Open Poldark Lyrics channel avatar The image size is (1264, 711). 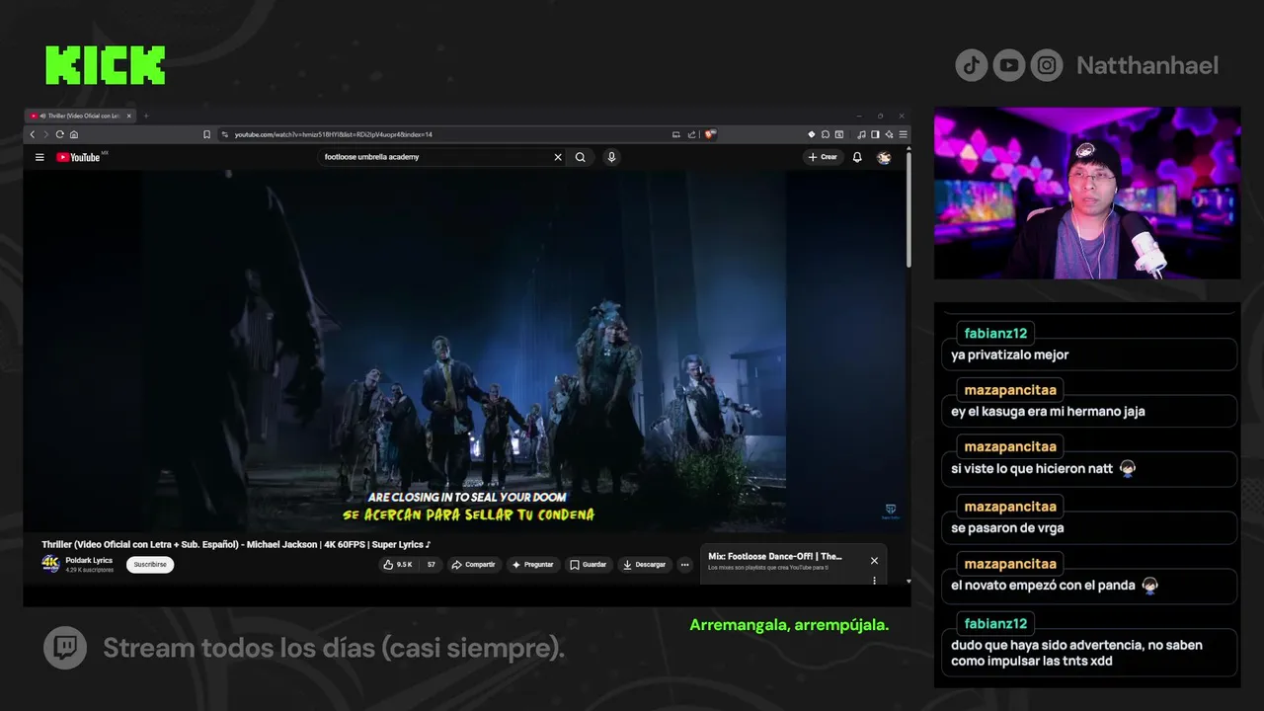50,564
